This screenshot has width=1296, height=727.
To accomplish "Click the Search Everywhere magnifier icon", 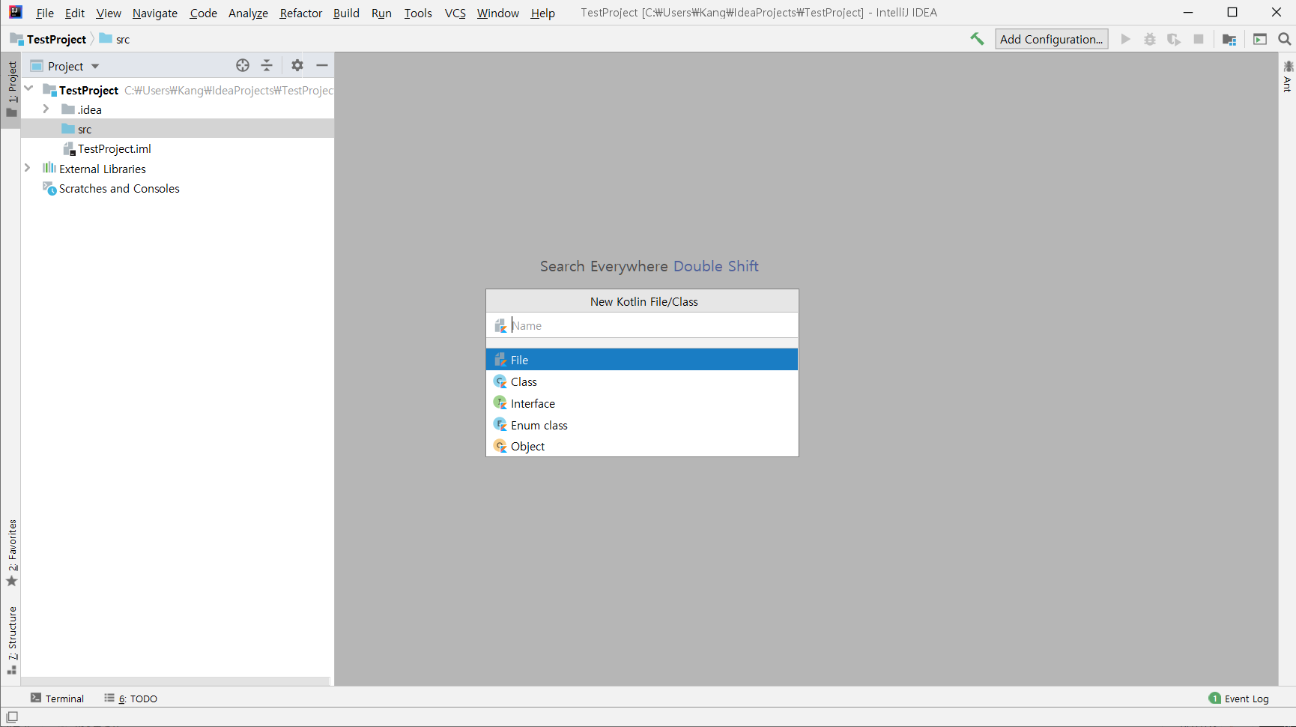I will click(x=1285, y=39).
